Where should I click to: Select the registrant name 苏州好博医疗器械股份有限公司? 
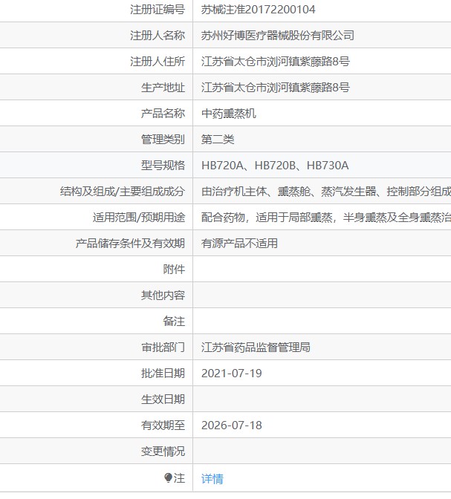pyautogui.click(x=278, y=36)
